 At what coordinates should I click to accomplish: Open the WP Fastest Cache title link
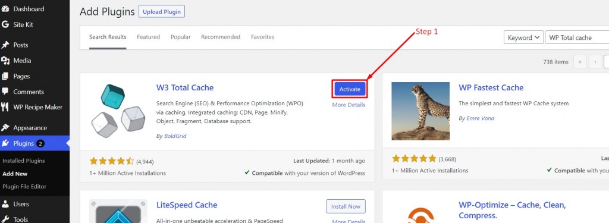491,88
